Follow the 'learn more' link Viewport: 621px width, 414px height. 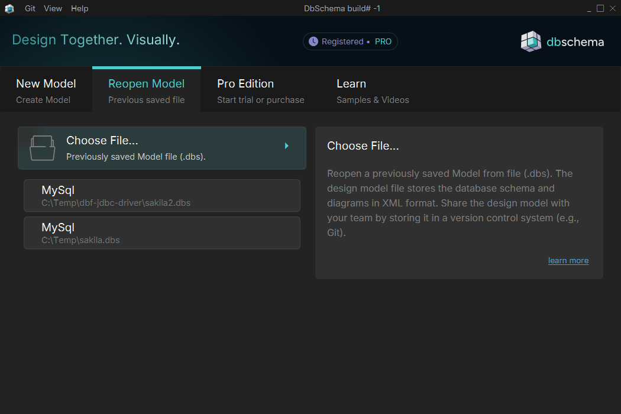[568, 260]
